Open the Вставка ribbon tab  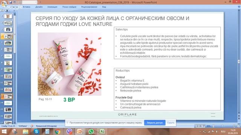click(x=26, y=7)
